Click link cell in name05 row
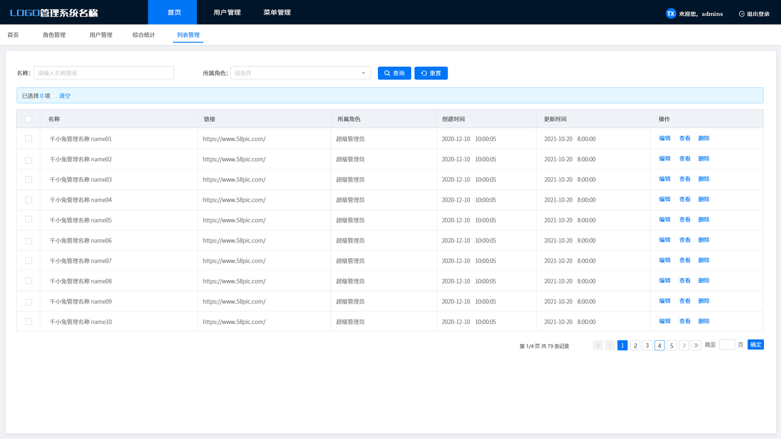Image resolution: width=781 pixels, height=439 pixels. pos(234,221)
